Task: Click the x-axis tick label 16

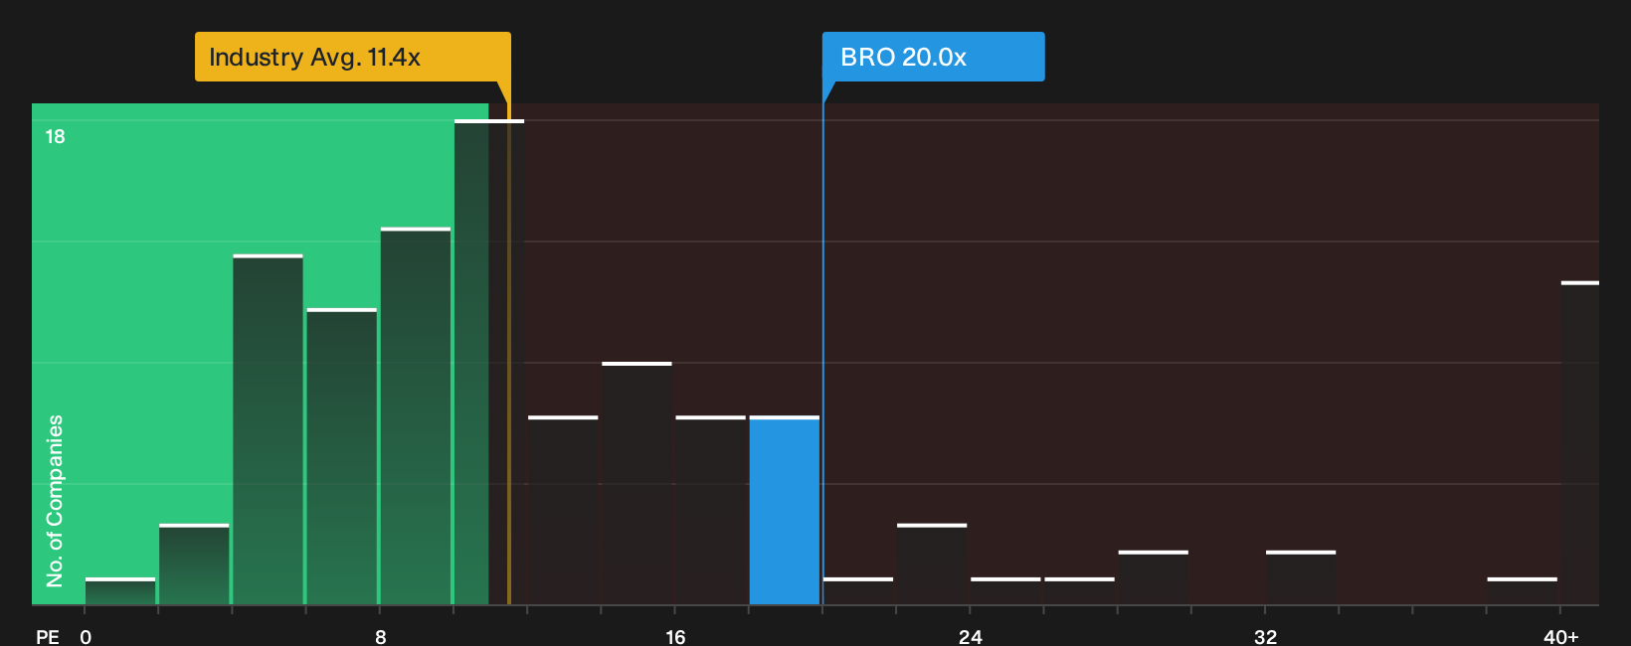Action: (x=675, y=637)
